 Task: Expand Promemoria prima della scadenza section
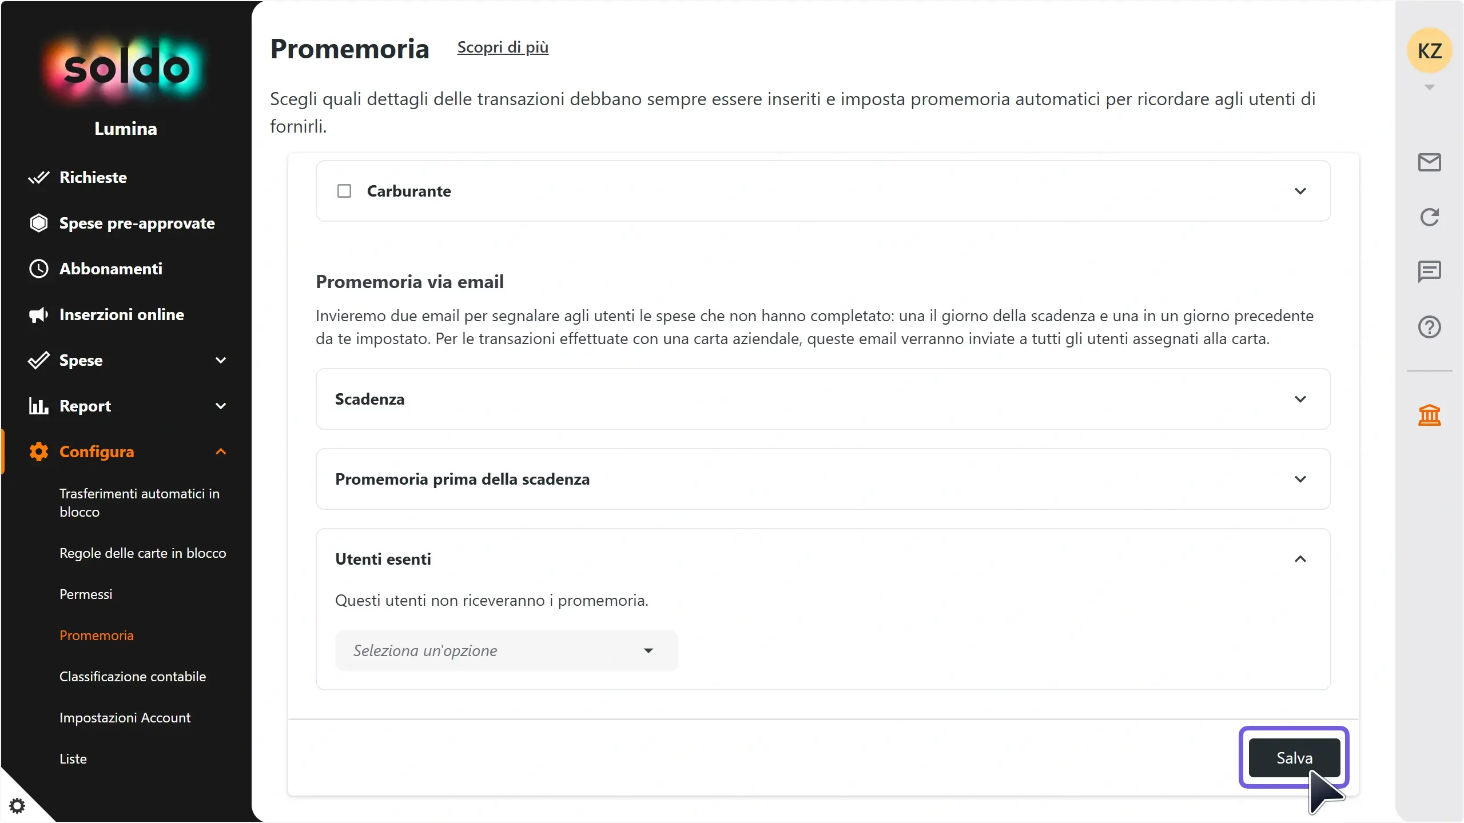[x=823, y=479]
